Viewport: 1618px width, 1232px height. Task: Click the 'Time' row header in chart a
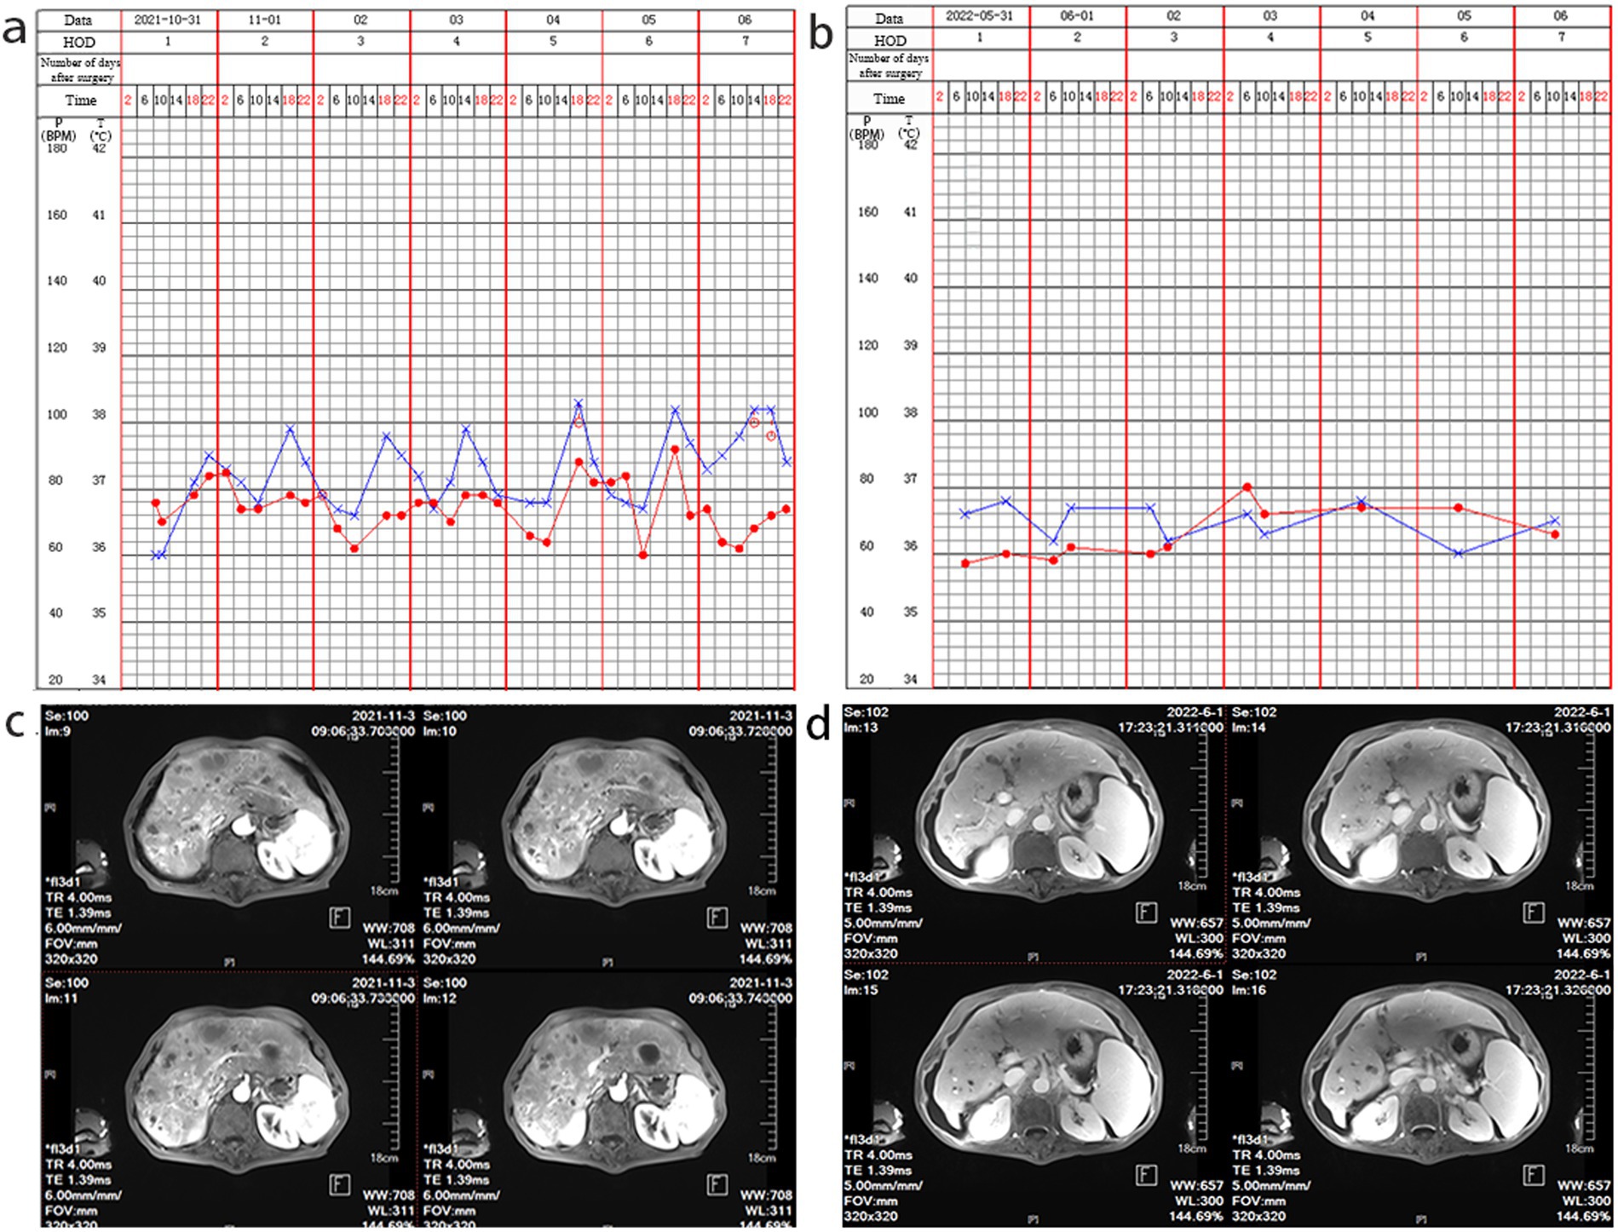(x=80, y=100)
